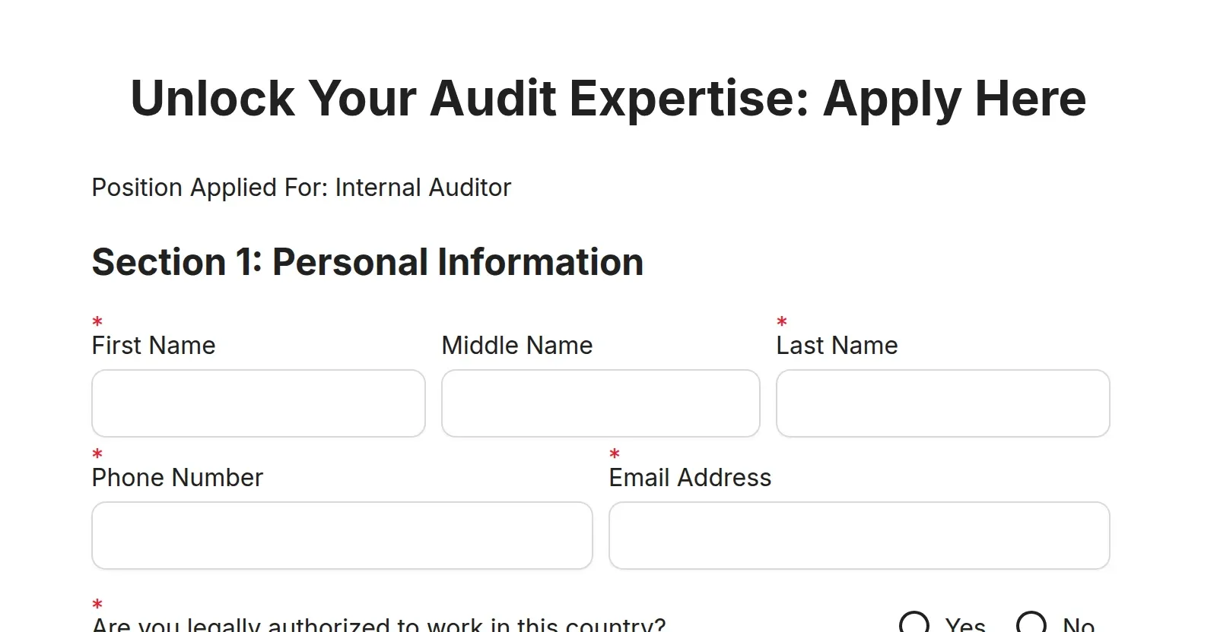Click the required asterisk above Email Address
The height and width of the screenshot is (632, 1217).
[615, 453]
